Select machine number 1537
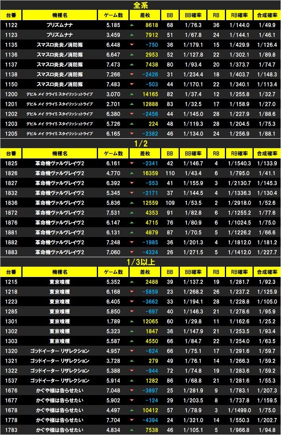The image size is (281, 435). pos(11,380)
